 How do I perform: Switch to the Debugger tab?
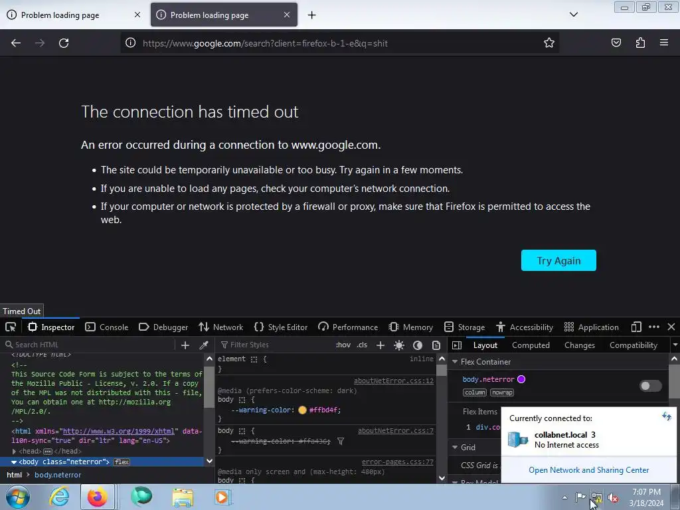163,327
